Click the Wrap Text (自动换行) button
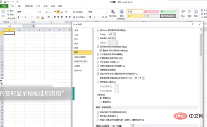The height and width of the screenshot is (127, 207). (78, 12)
